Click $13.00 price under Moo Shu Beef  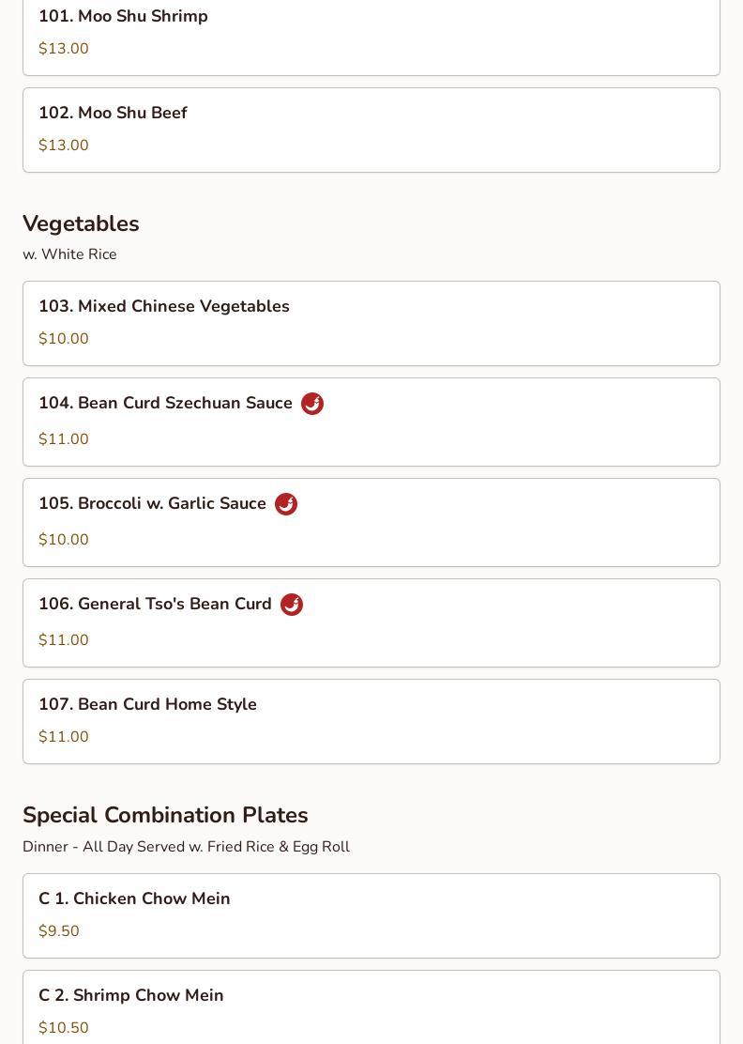click(64, 146)
